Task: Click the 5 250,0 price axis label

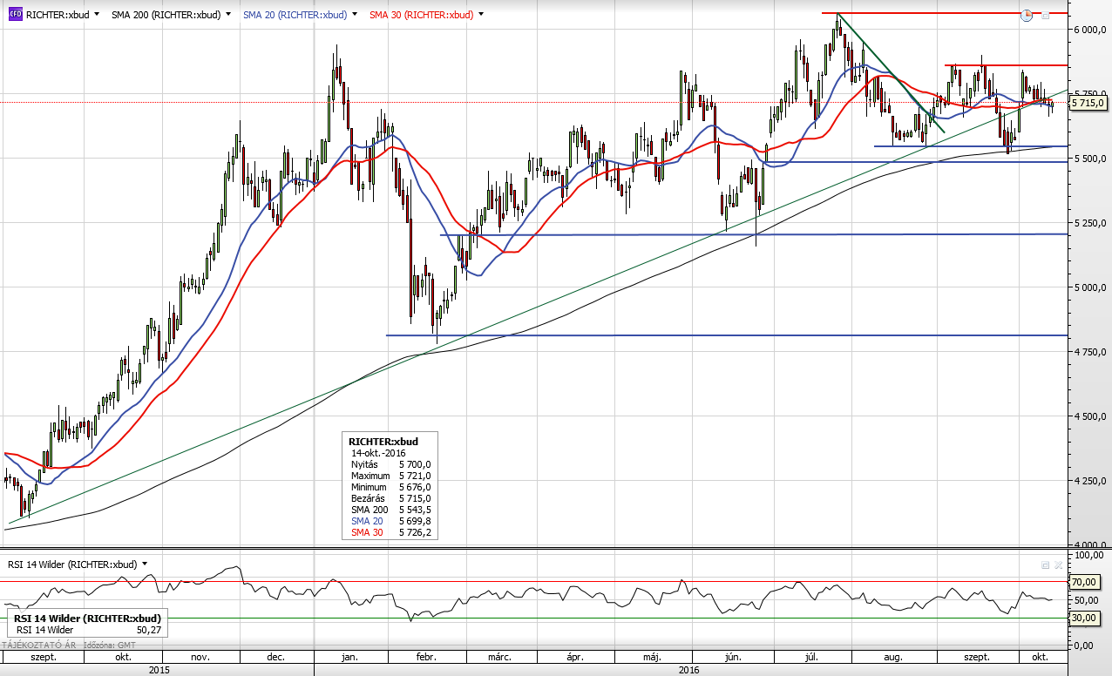Action: tap(1088, 223)
